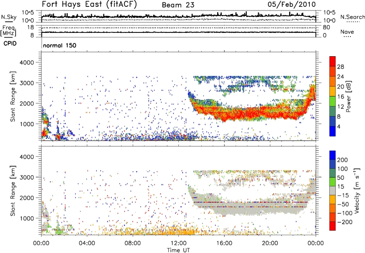365x253 pixels.
Task: Click the "18" frequency tick label
Action: (31, 27)
